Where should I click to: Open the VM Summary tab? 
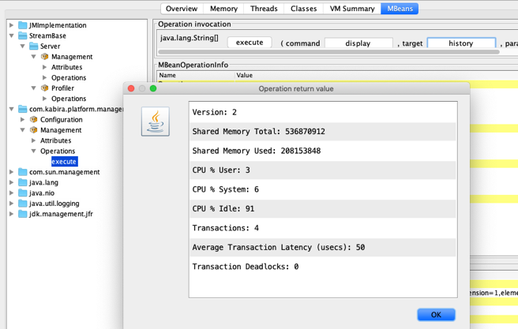pyautogui.click(x=351, y=9)
